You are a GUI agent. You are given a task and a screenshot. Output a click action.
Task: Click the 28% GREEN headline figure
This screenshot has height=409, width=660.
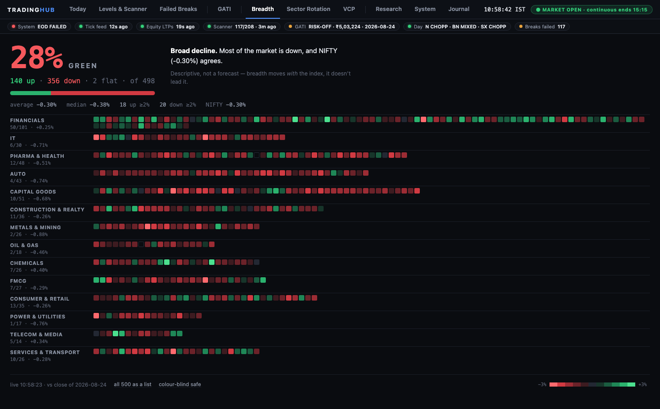click(54, 58)
